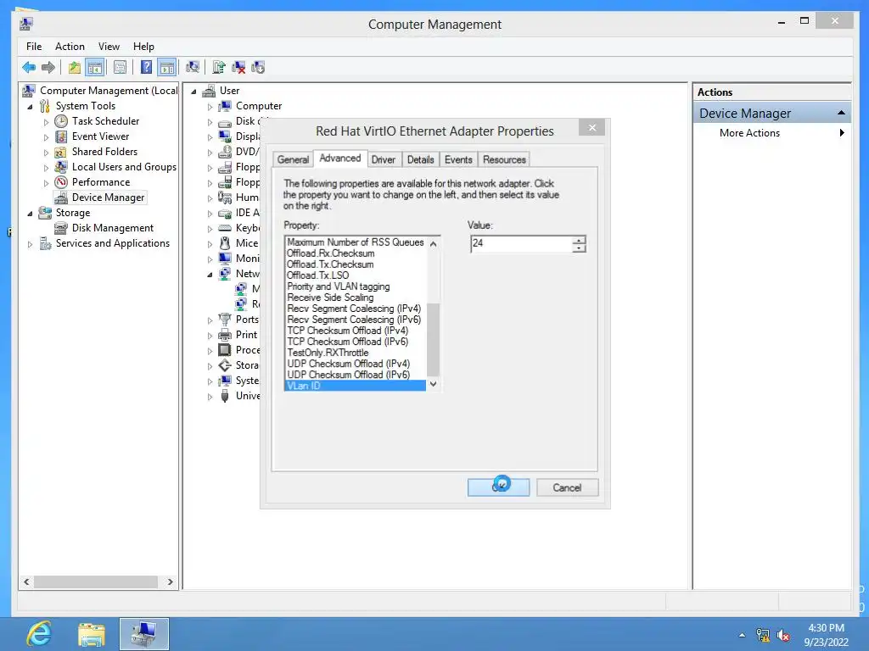Open Internet Explorer from the taskbar

[39, 634]
